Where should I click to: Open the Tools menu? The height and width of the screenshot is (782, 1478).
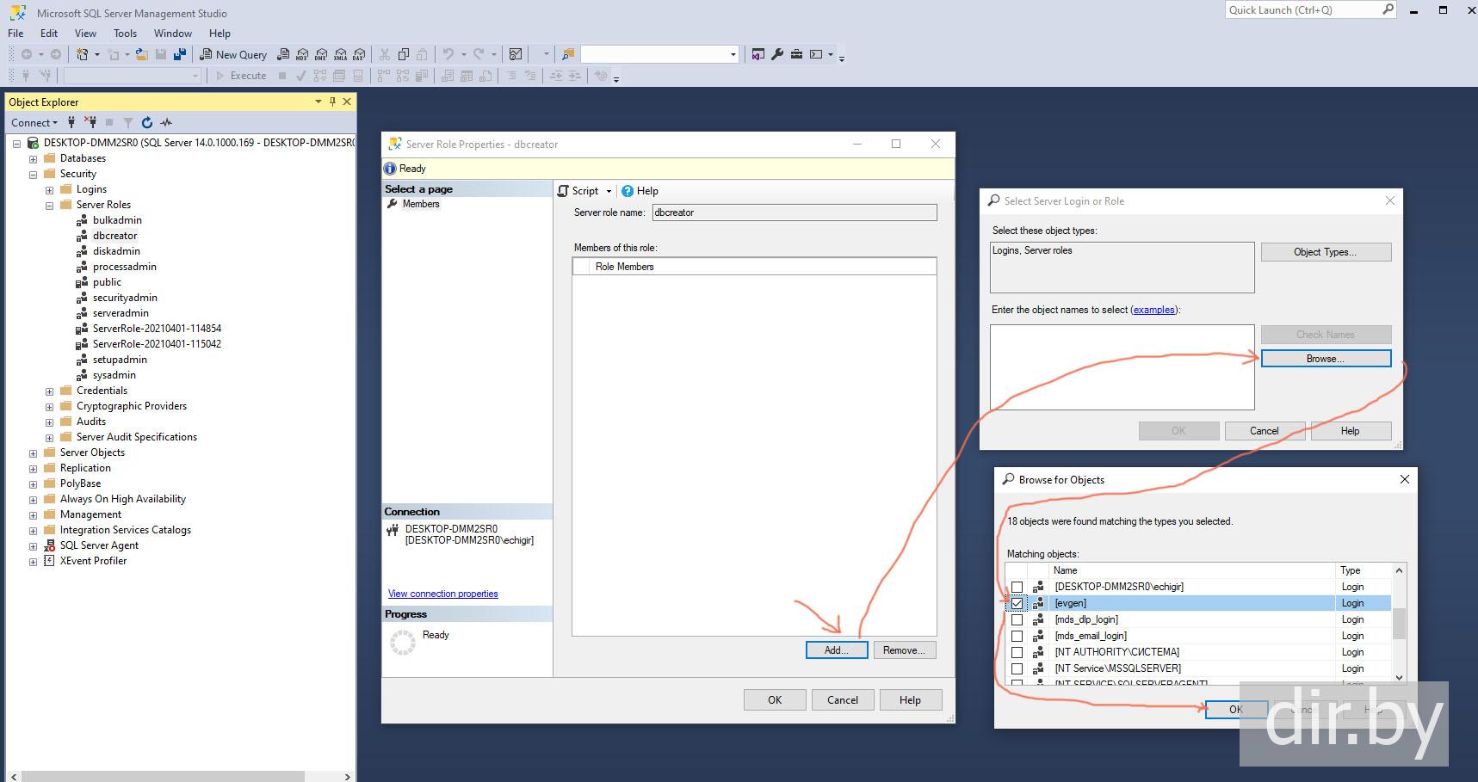coord(125,34)
